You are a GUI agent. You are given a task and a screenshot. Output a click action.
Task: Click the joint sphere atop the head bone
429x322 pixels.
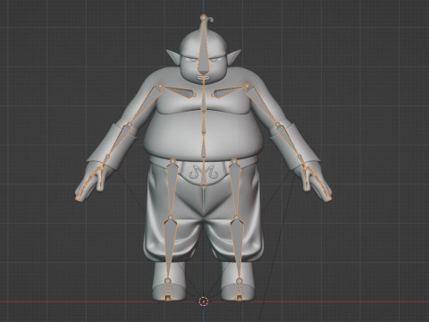click(204, 18)
